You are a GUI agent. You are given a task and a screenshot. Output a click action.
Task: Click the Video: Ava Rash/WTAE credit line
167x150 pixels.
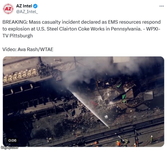pos(28,49)
